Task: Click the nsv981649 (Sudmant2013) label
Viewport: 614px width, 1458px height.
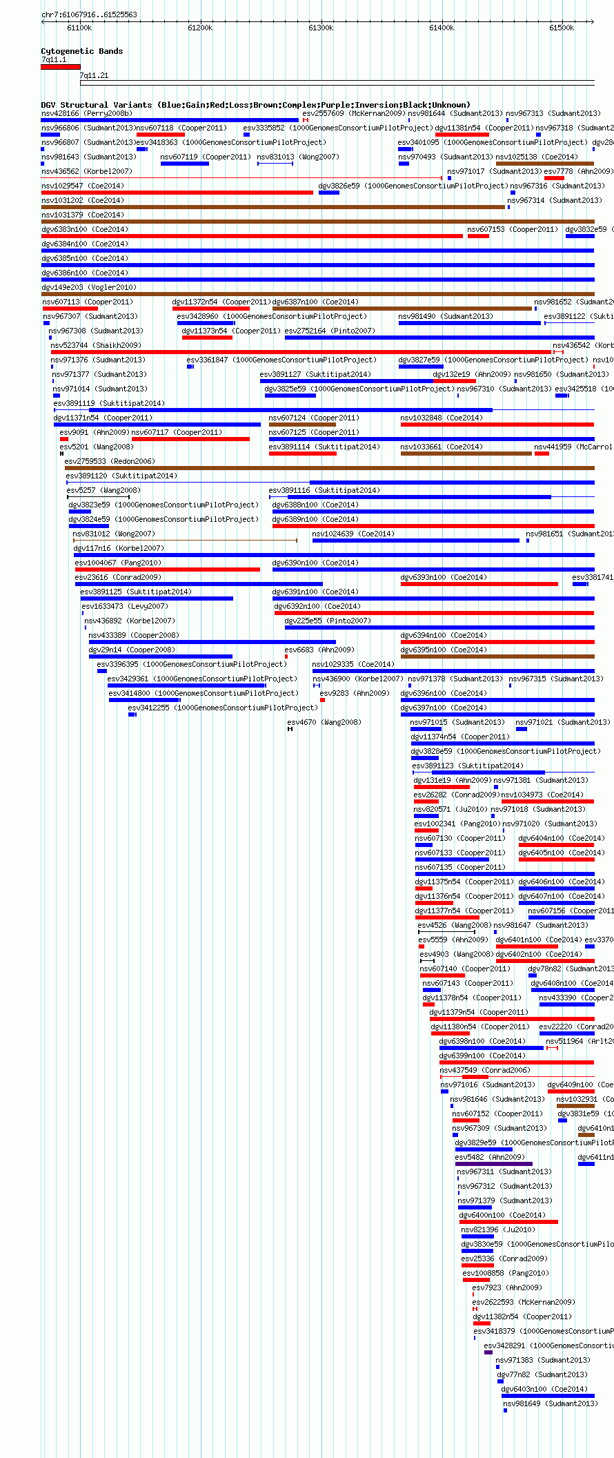Action: [551, 1403]
